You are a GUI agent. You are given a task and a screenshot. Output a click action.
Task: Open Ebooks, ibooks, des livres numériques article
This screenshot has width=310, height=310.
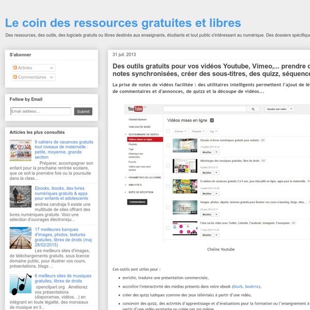pos(61,193)
